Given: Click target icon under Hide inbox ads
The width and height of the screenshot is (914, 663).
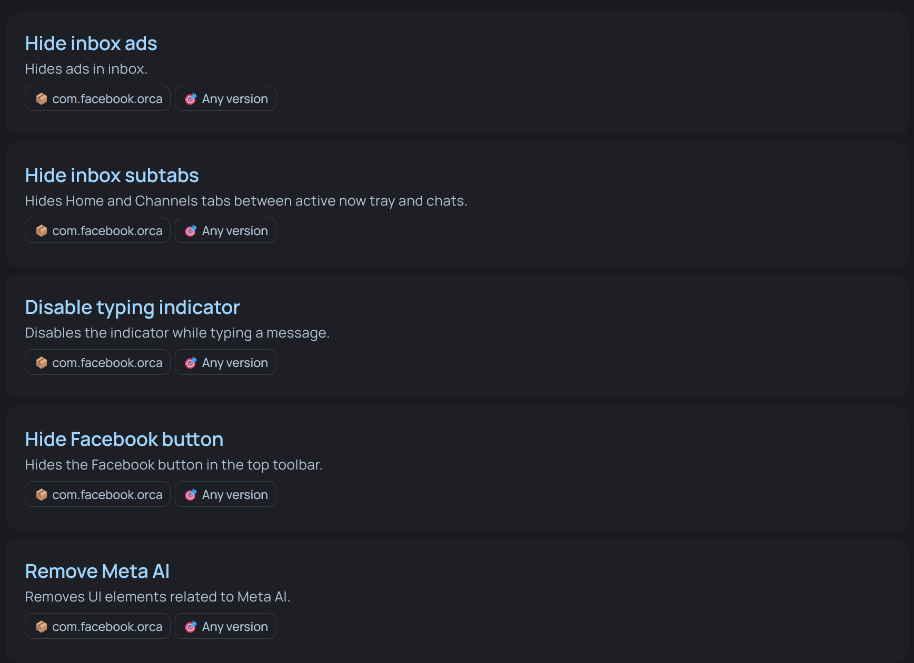Looking at the screenshot, I should pos(191,99).
